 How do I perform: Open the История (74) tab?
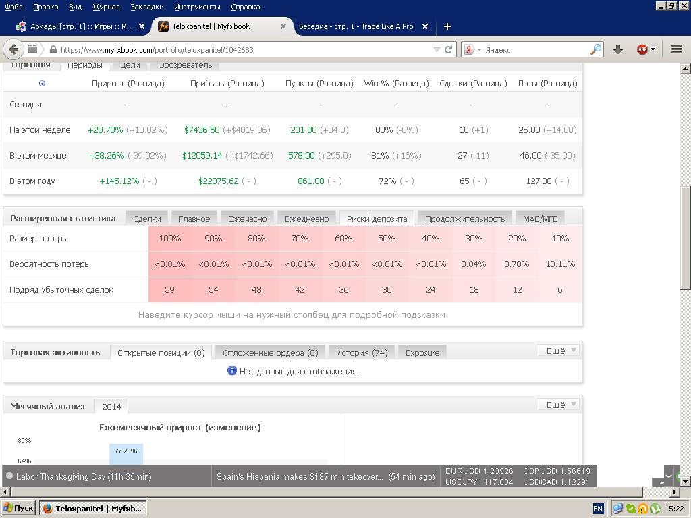(x=362, y=353)
